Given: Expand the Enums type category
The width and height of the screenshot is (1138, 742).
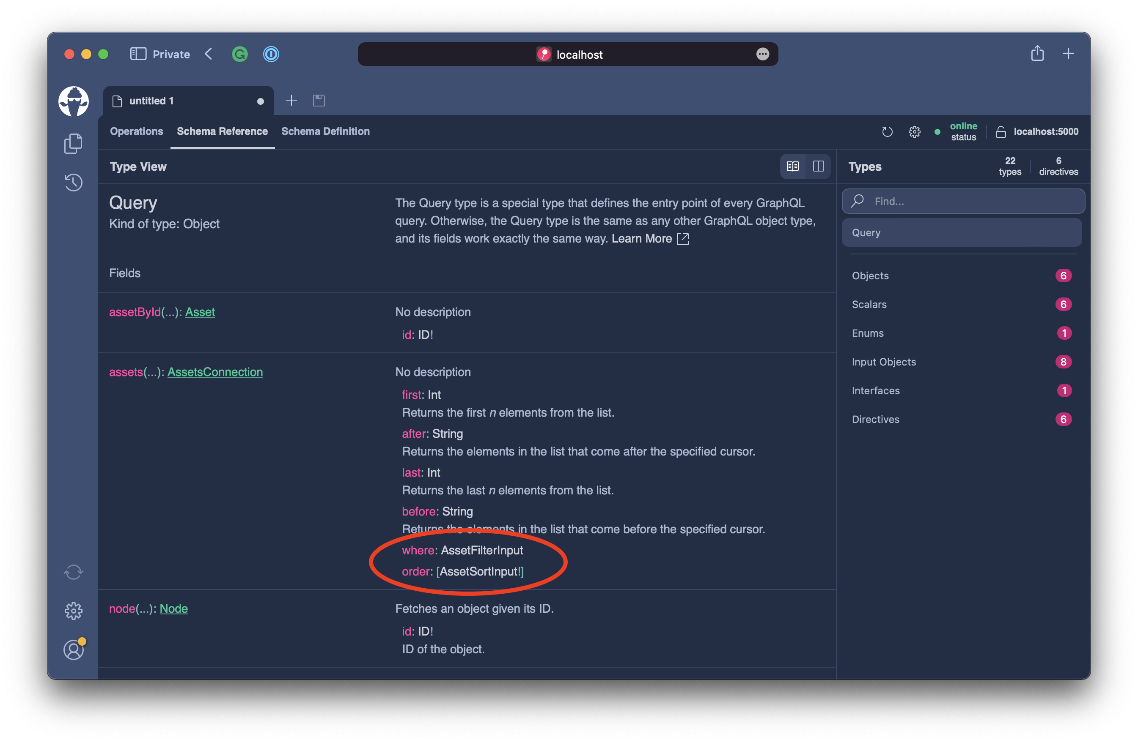Looking at the screenshot, I should (x=869, y=333).
